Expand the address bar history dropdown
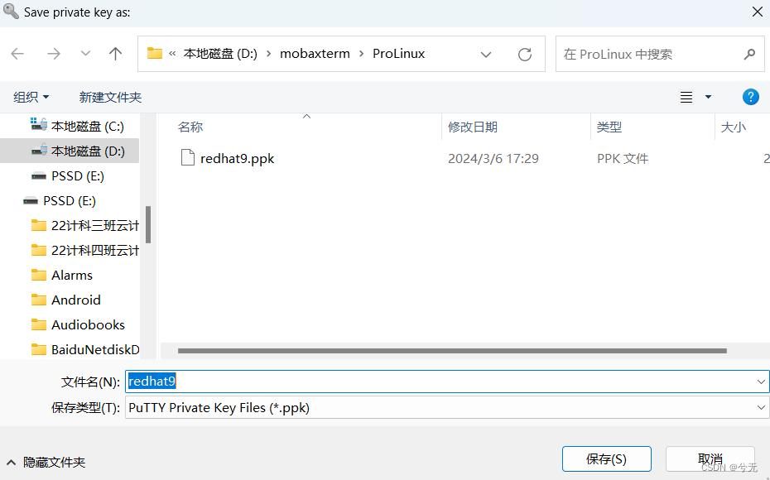 pyautogui.click(x=486, y=54)
